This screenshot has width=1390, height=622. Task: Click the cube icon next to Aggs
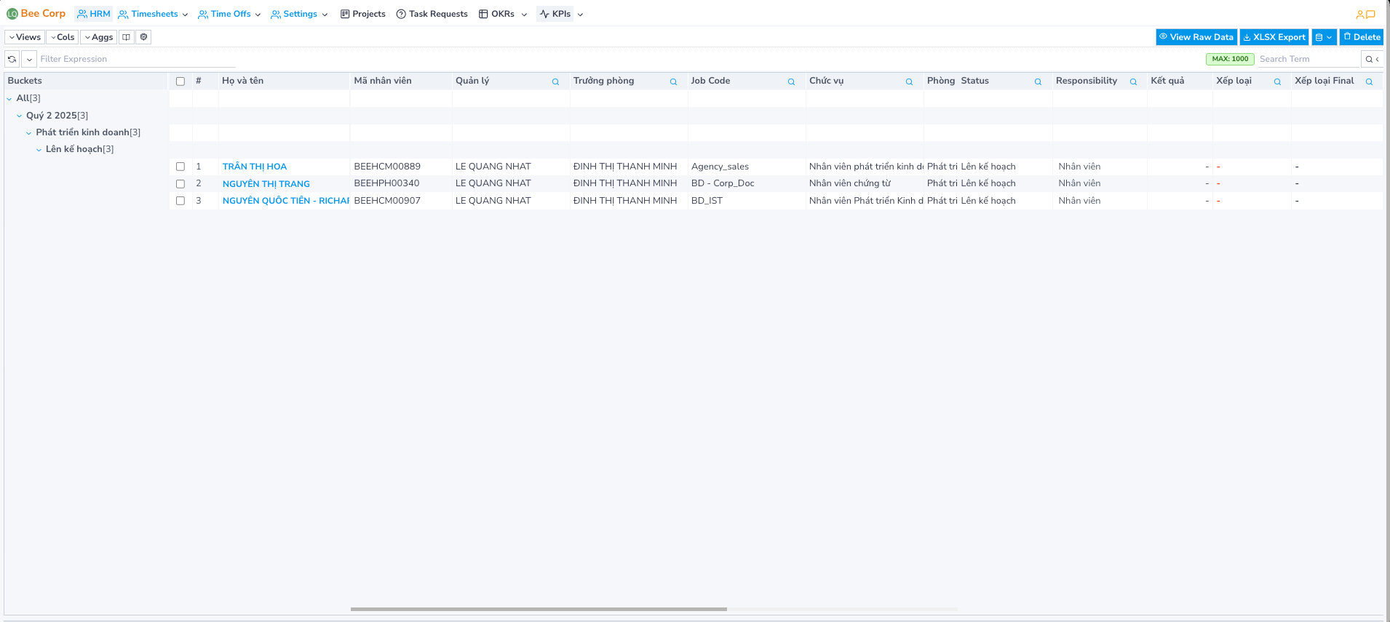[x=144, y=37]
